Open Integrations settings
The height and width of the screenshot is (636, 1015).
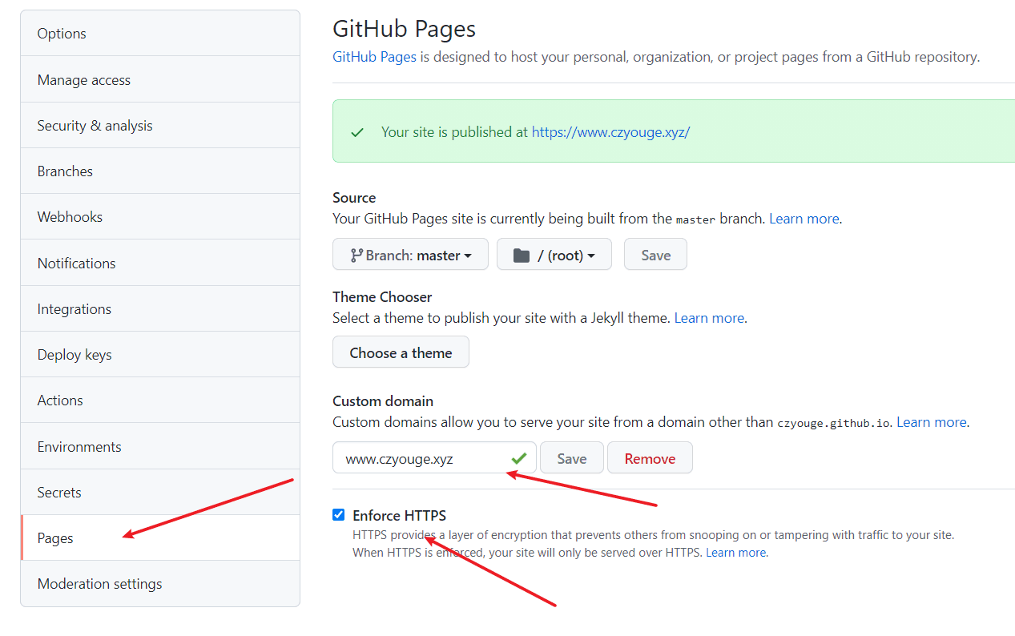pos(160,308)
